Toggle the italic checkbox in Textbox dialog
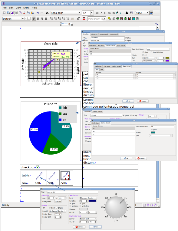The height and width of the screenshot is (231, 178). (71, 203)
